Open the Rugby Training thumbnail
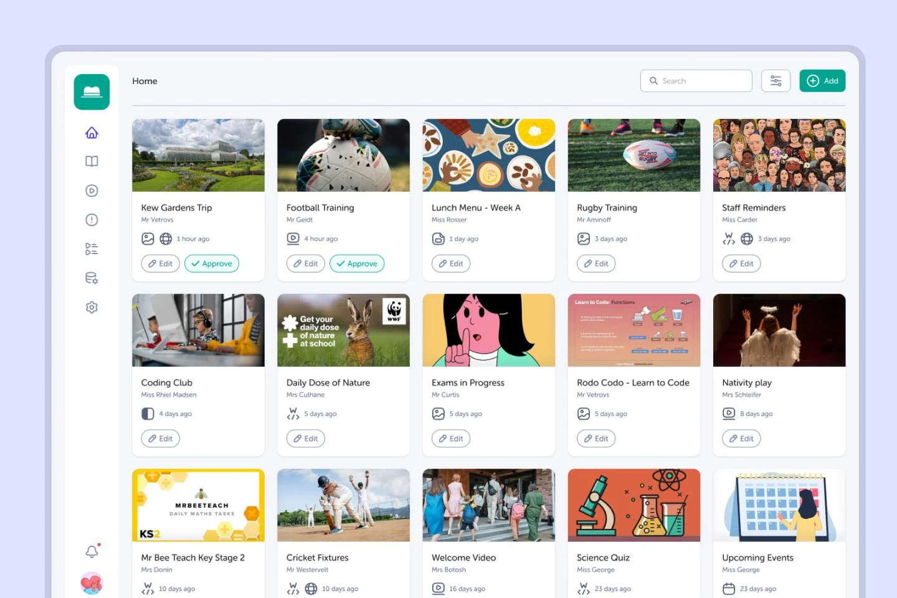 click(x=634, y=155)
